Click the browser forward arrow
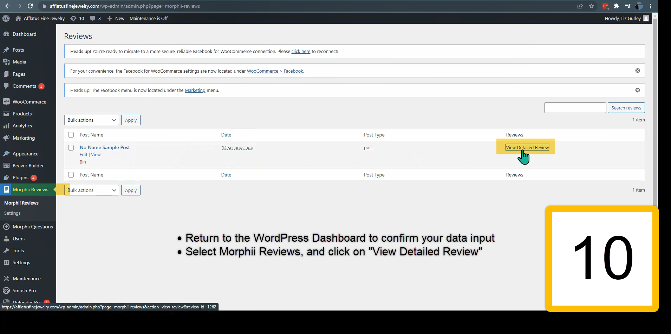671x334 pixels. pos(19,6)
